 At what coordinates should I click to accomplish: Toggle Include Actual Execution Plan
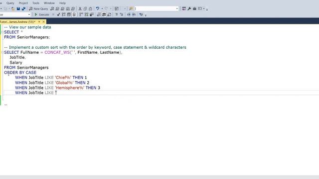[x=81, y=14]
